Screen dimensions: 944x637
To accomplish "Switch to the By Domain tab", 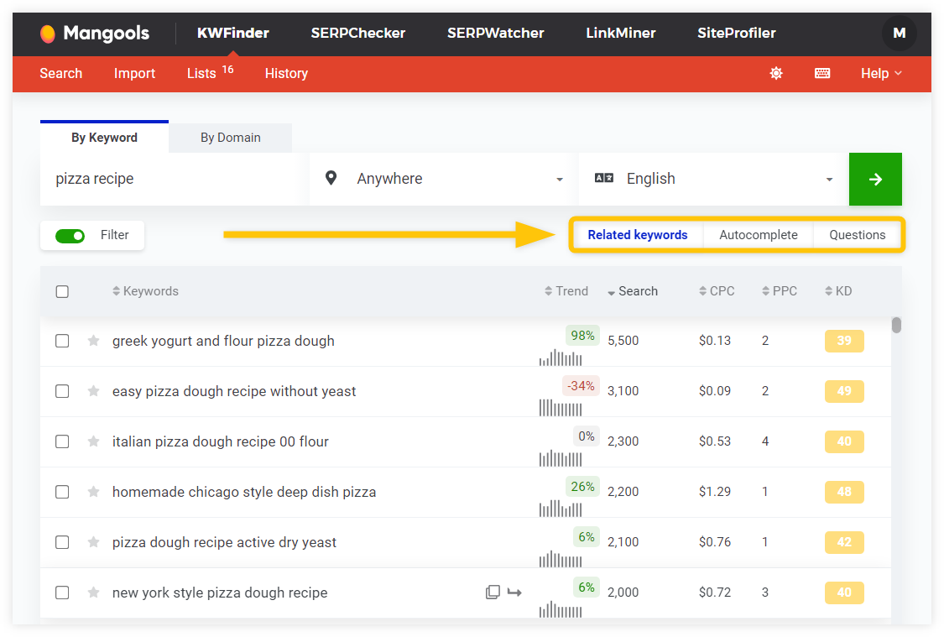I will click(229, 137).
